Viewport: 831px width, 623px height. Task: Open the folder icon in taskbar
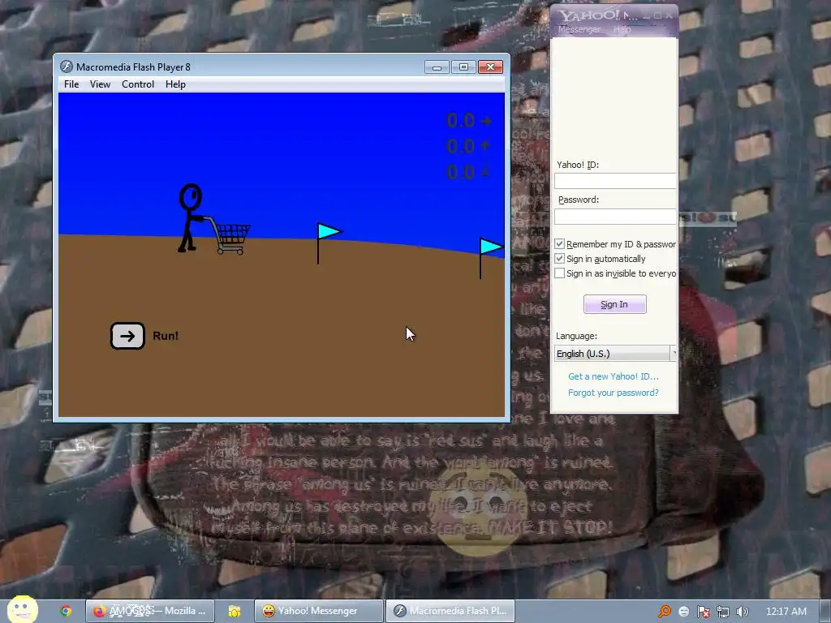pyautogui.click(x=235, y=611)
